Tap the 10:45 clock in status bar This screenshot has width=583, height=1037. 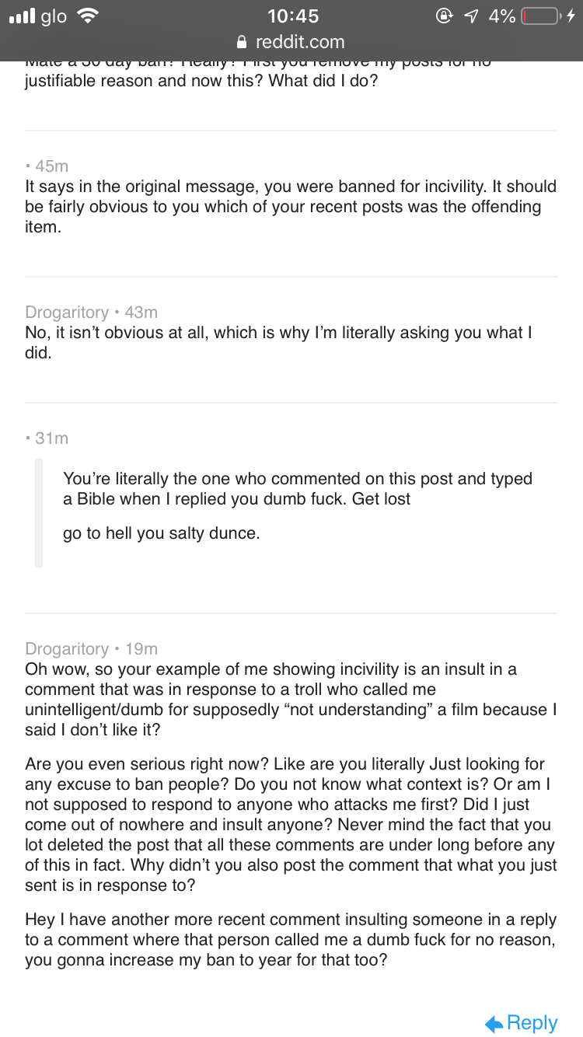point(291,16)
